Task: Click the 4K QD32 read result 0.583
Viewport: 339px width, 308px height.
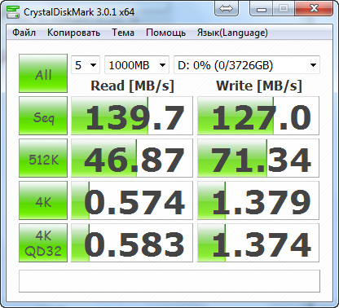Action: (132, 243)
